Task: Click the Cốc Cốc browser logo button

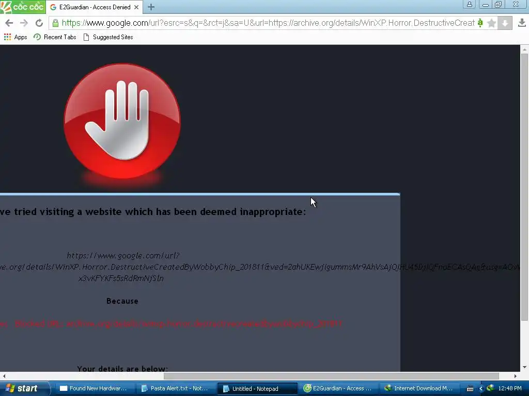Action: pos(23,7)
